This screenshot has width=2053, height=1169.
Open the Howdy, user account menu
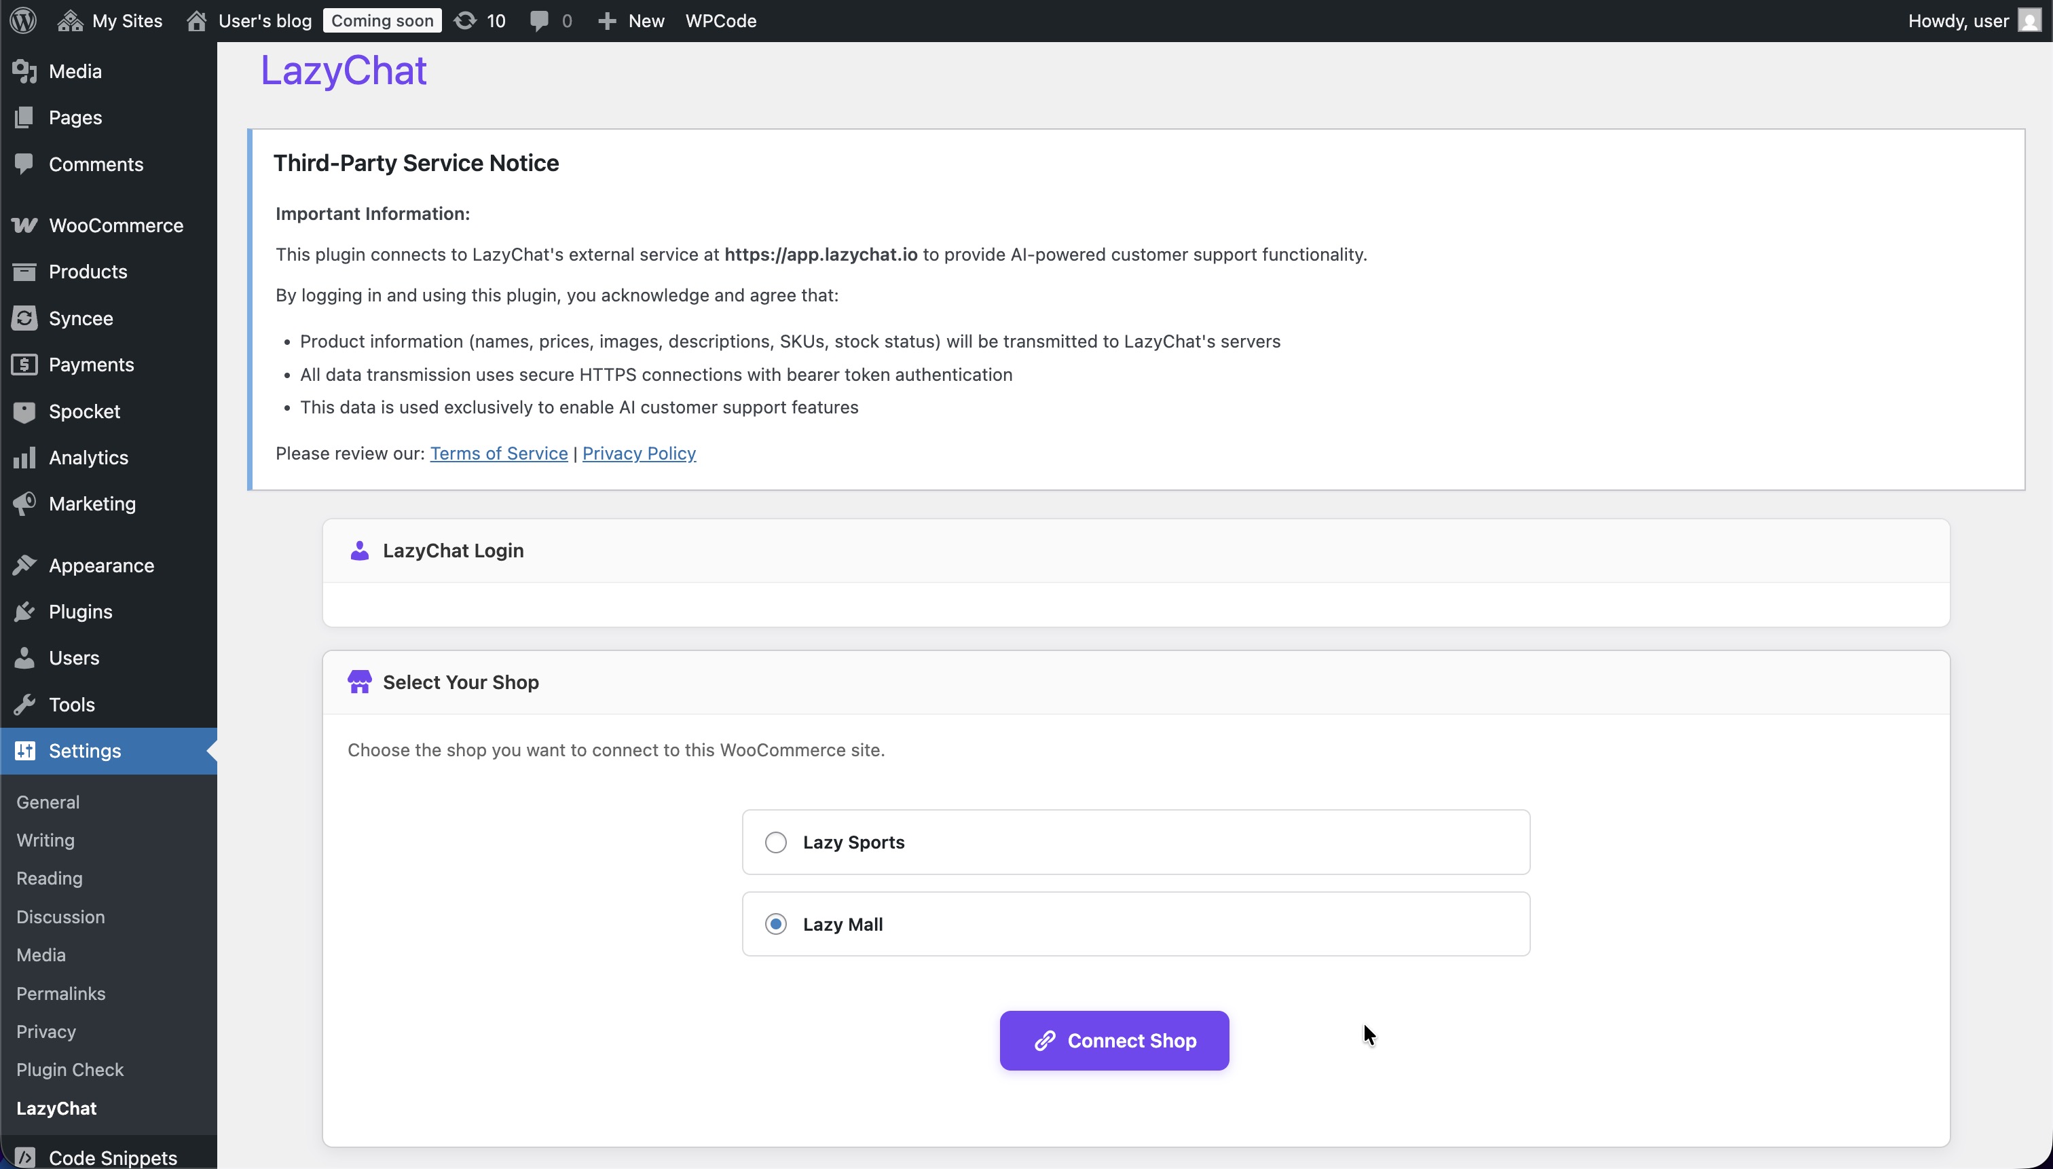[x=1957, y=20]
